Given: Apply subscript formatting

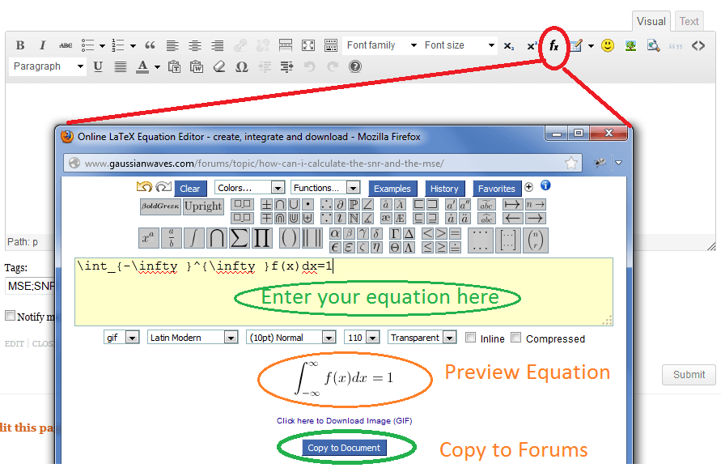Looking at the screenshot, I should (x=508, y=45).
